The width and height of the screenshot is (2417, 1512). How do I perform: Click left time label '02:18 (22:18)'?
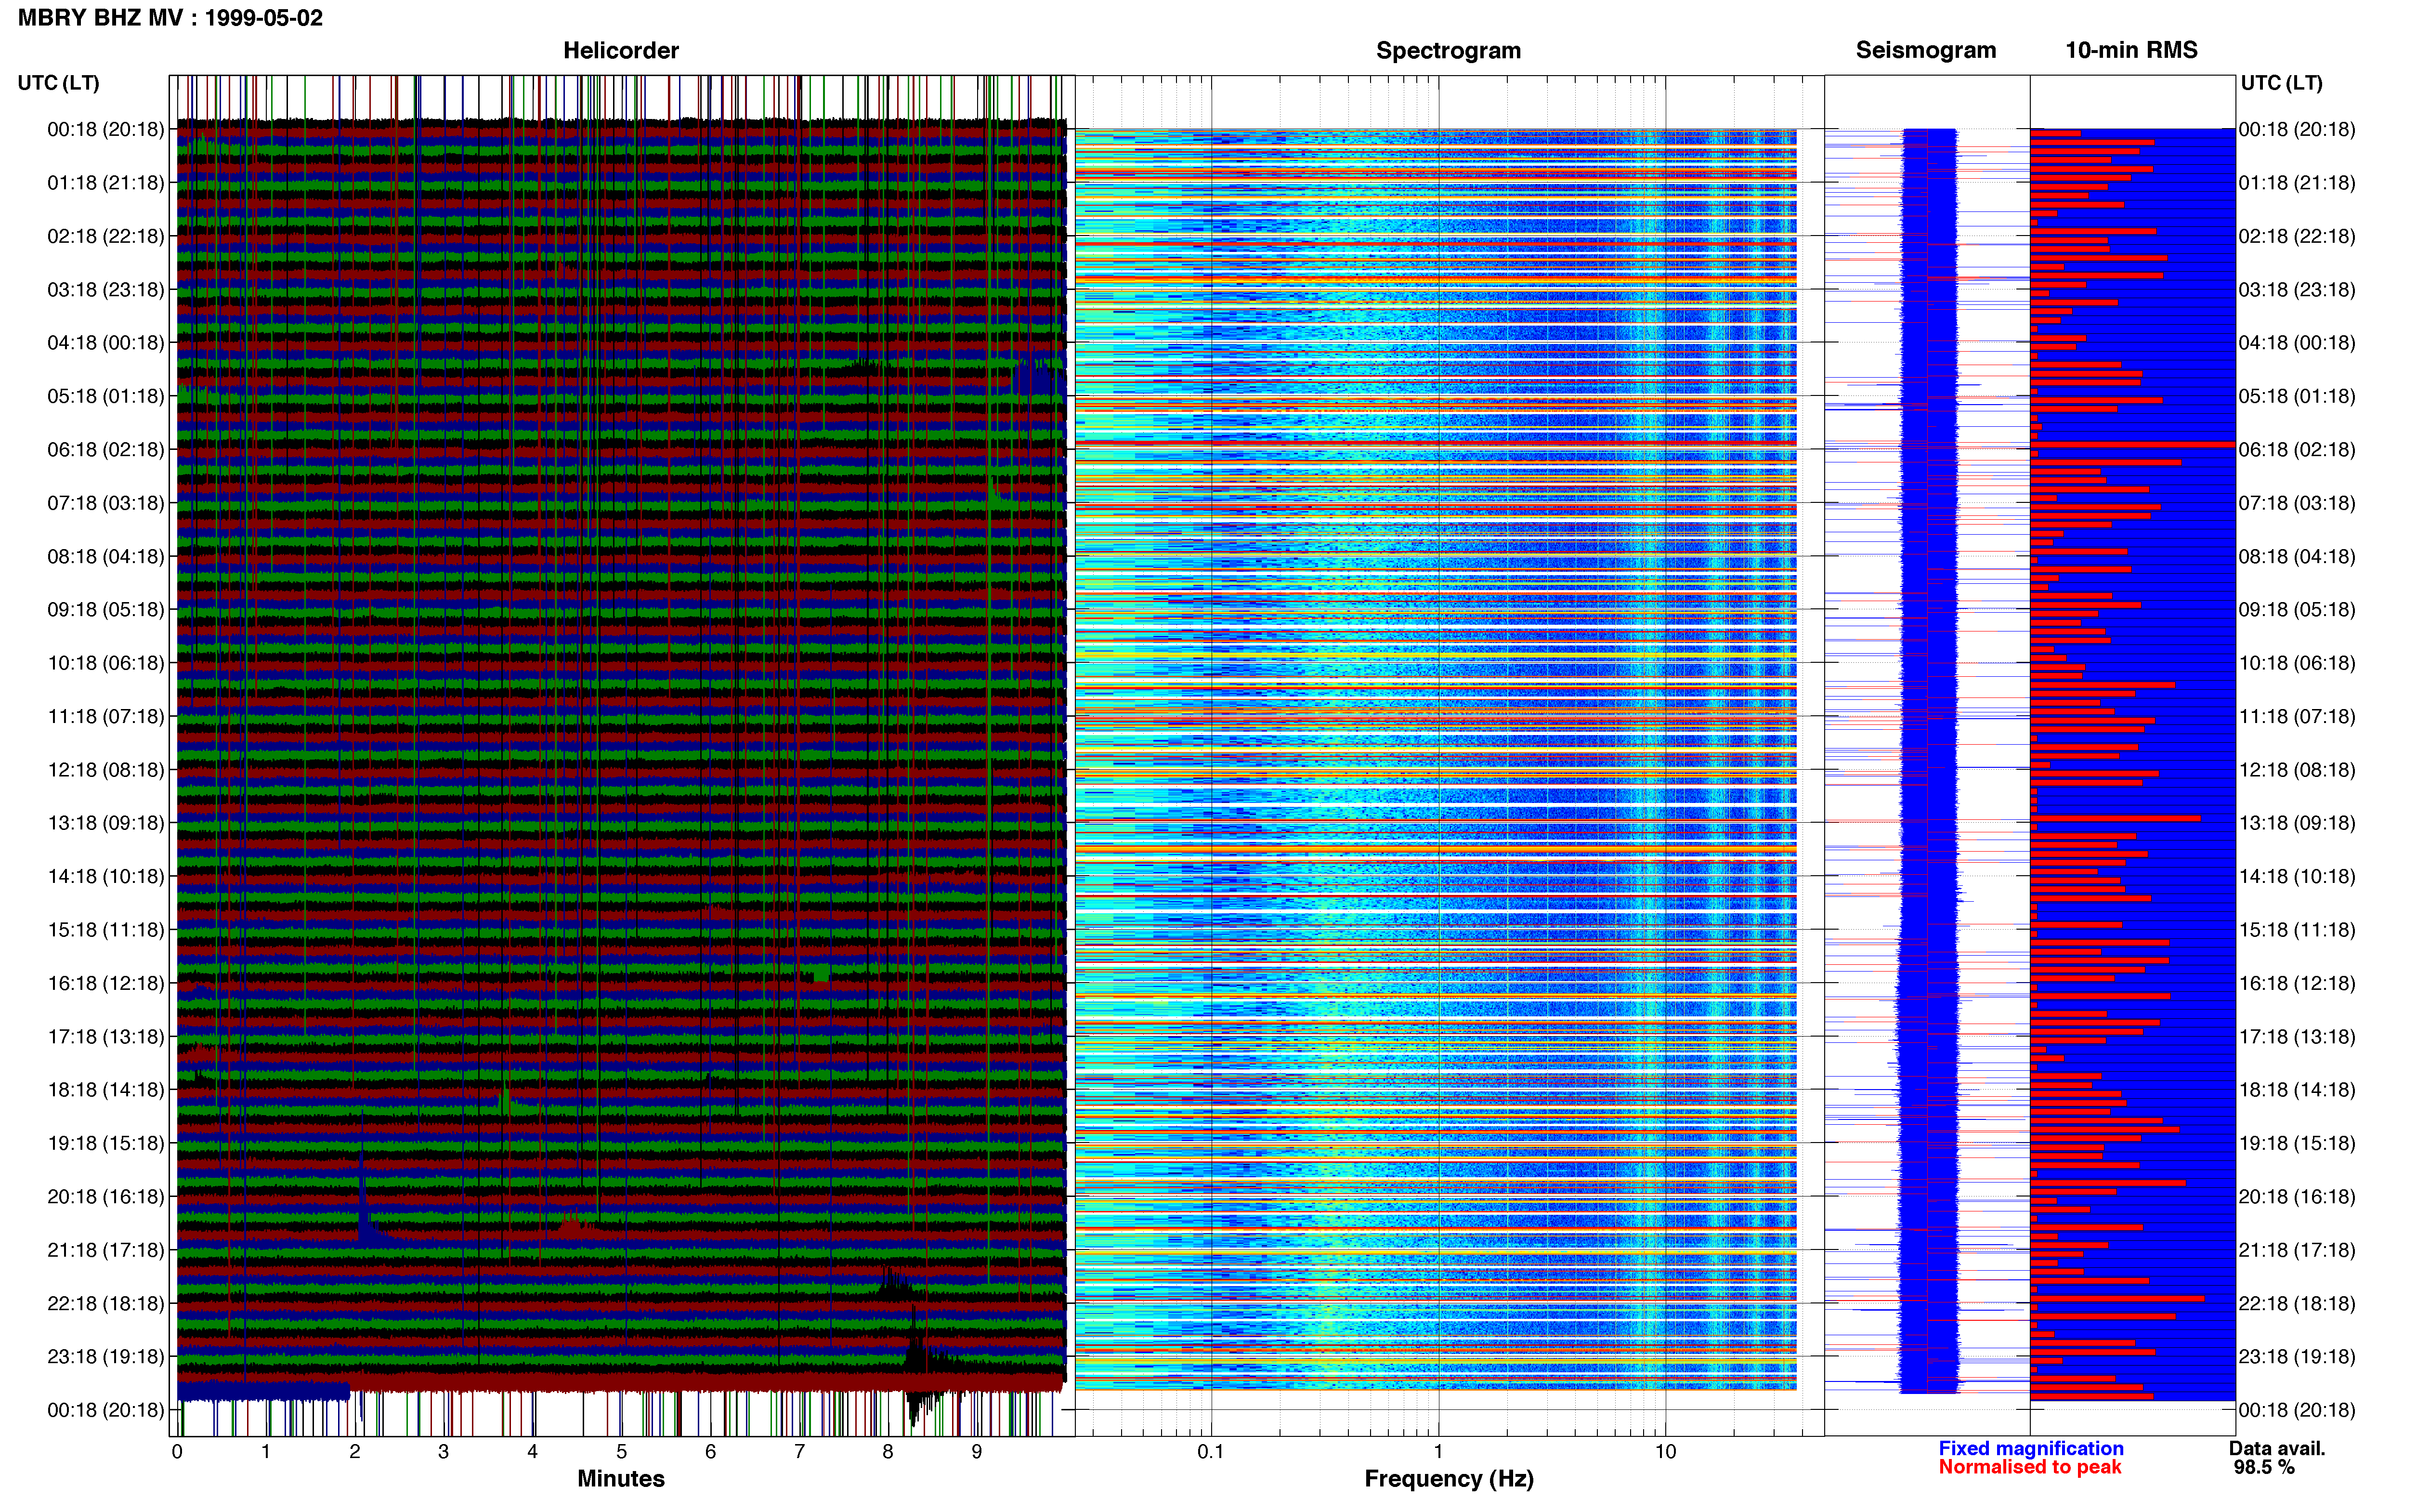pos(106,236)
